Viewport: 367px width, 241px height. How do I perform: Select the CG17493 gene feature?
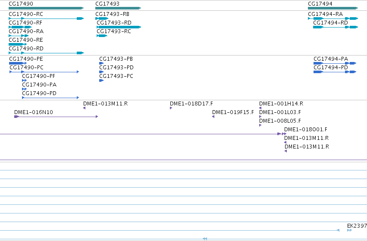118,8
